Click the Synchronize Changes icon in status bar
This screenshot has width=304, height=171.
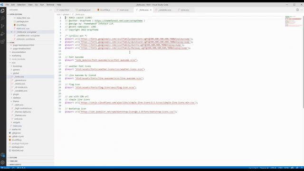(13, 168)
